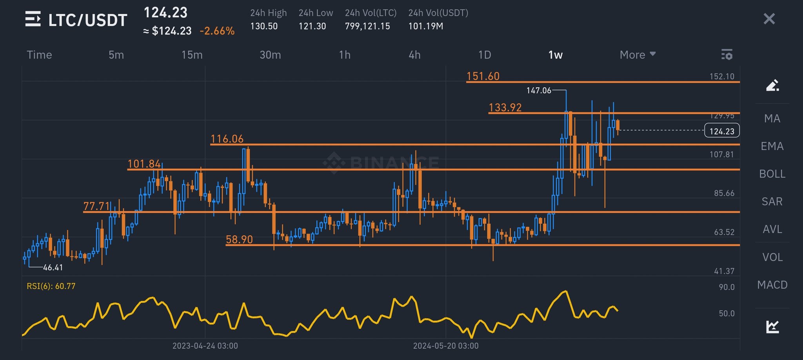
Task: Open chart settings icon beside More
Action: click(727, 55)
